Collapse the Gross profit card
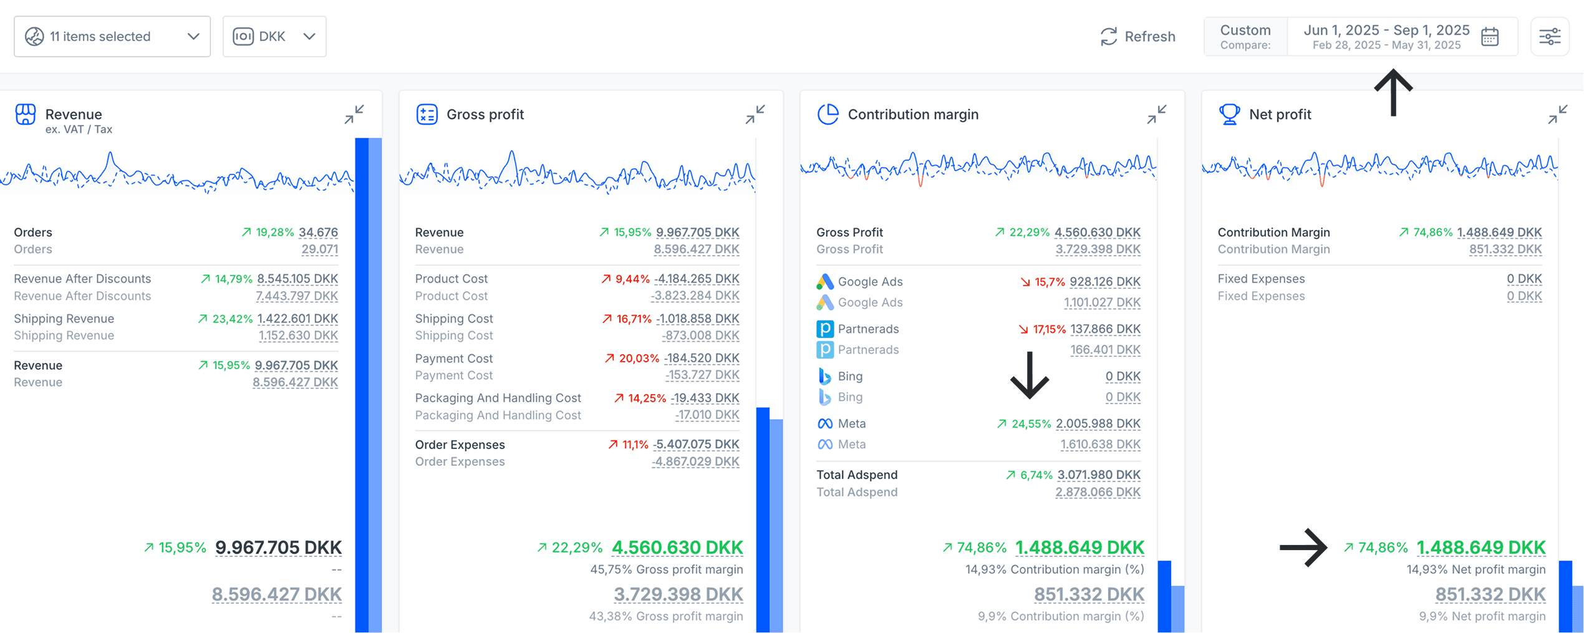 click(755, 115)
